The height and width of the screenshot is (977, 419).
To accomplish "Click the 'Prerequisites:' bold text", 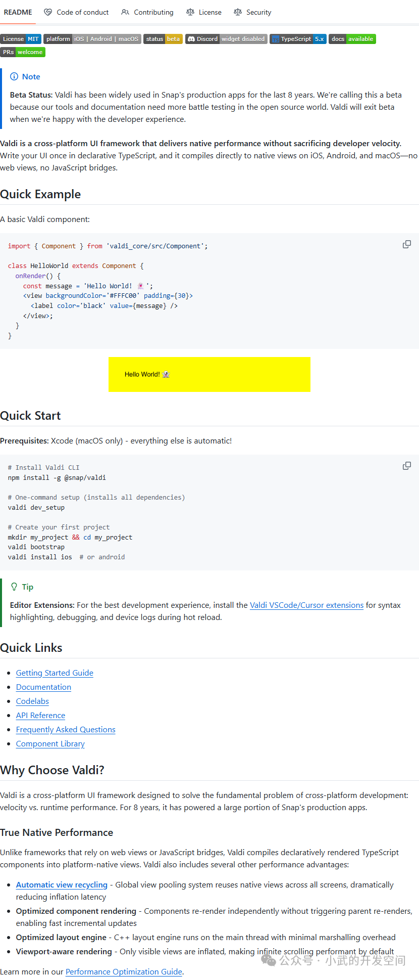I will [24, 440].
